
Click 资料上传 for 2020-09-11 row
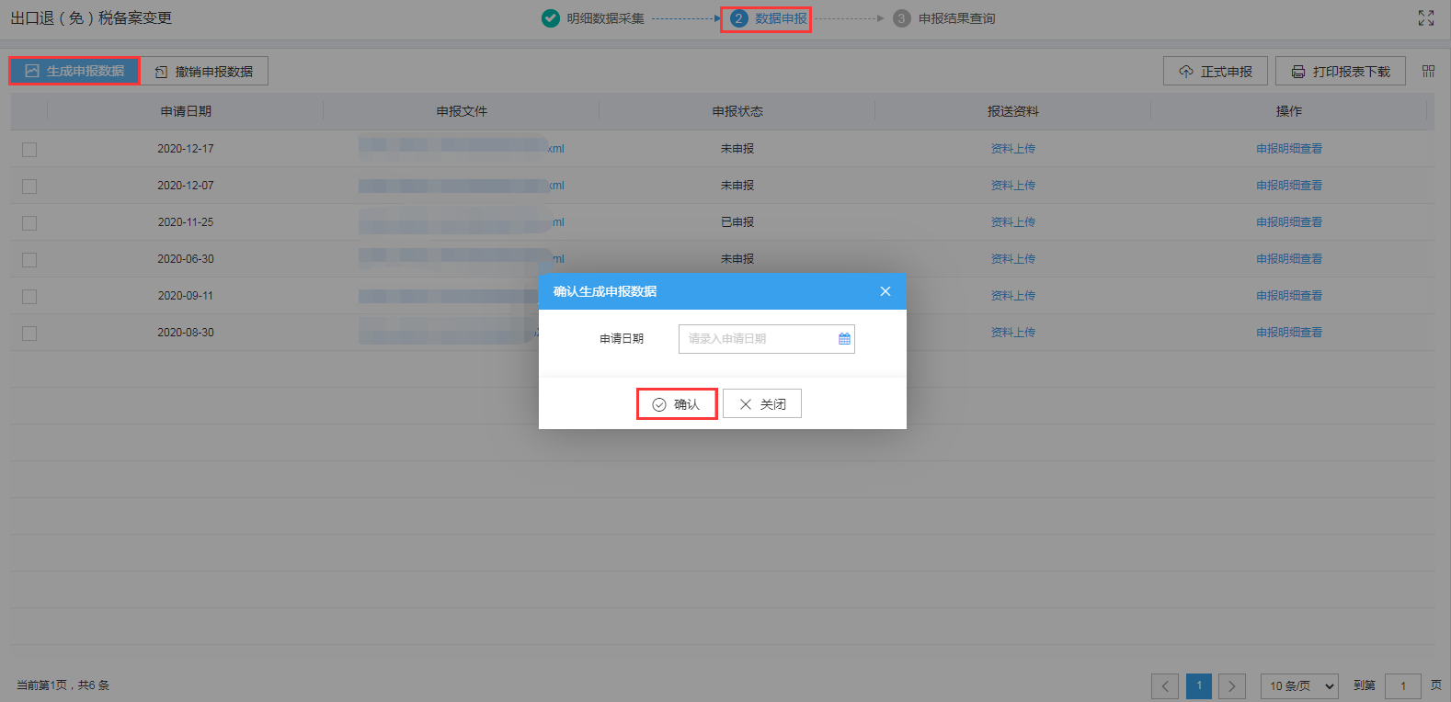pyautogui.click(x=1013, y=296)
